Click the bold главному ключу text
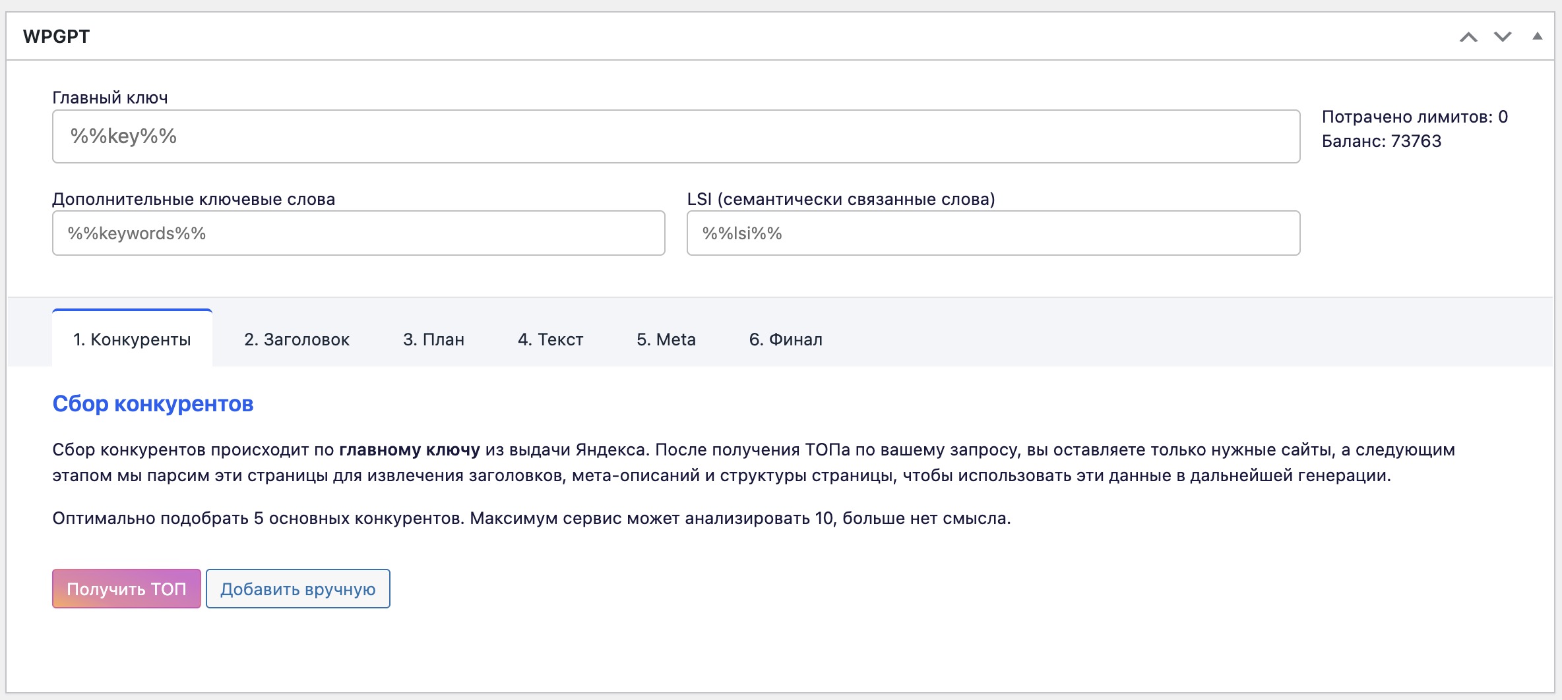 (410, 450)
